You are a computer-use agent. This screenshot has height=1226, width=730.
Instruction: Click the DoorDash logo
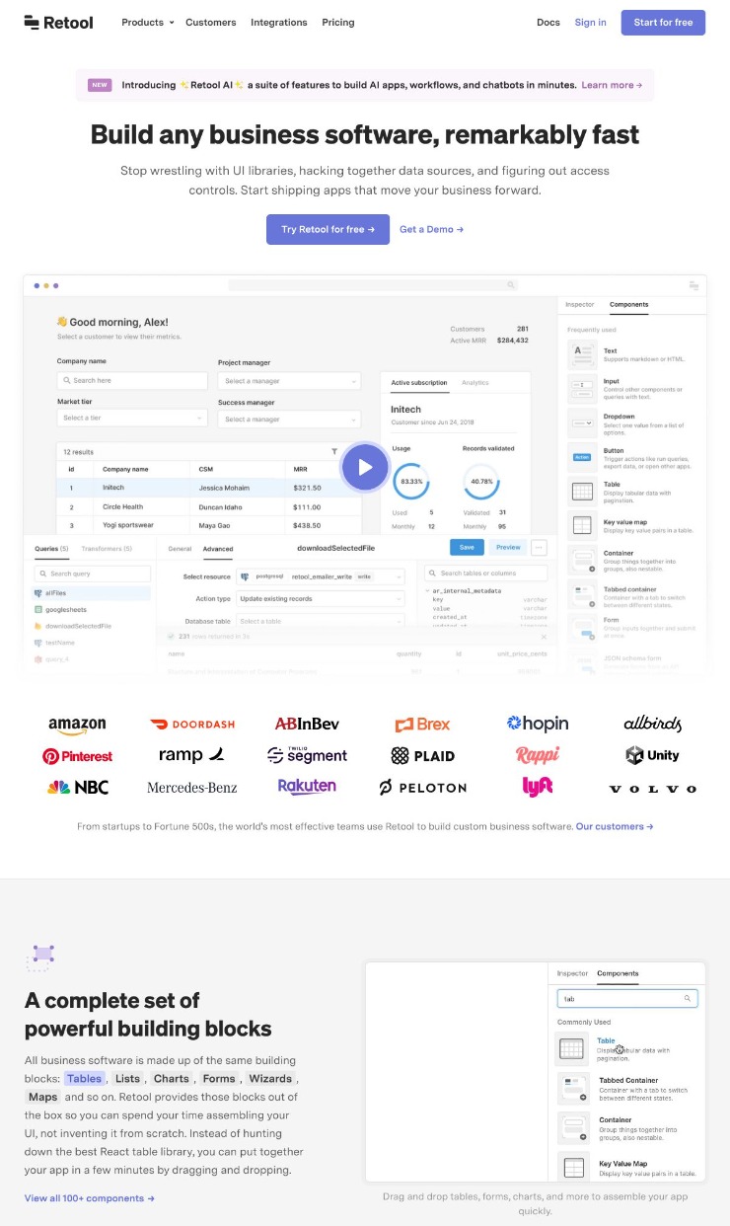192,725
